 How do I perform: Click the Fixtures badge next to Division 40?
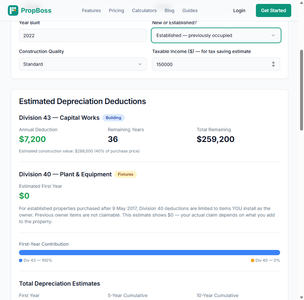125,174
